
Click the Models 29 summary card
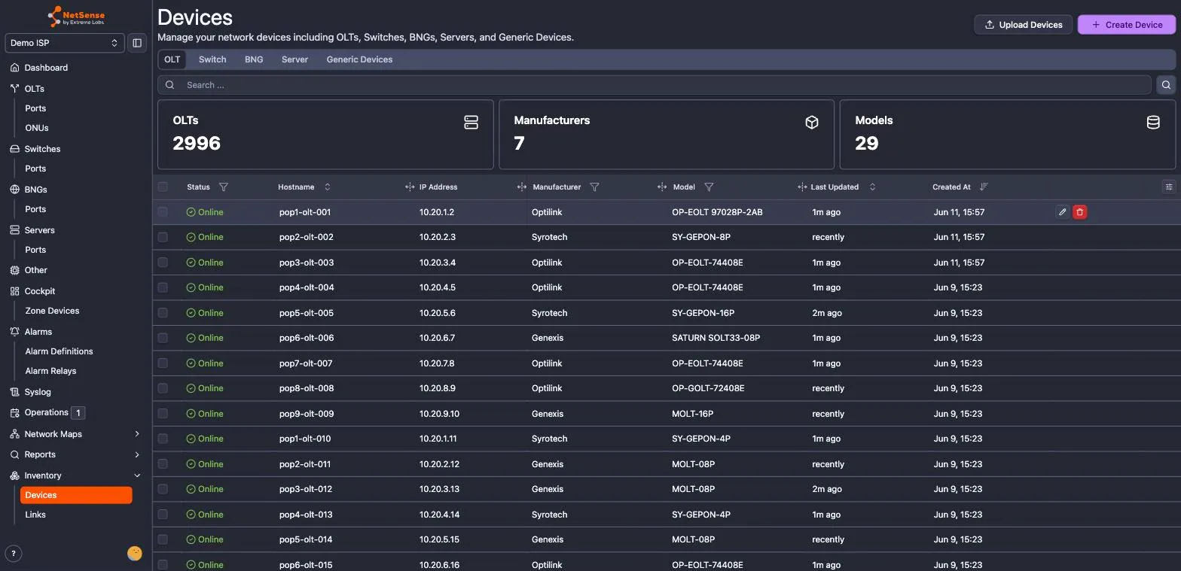coord(1008,135)
